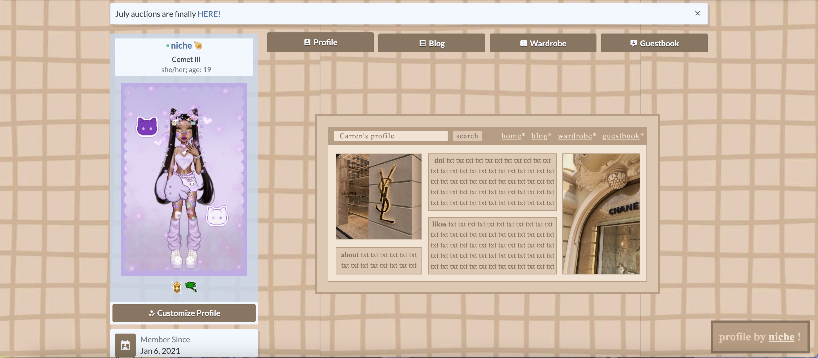
Task: Click the Customize Profile pencil-person icon
Action: 151,313
